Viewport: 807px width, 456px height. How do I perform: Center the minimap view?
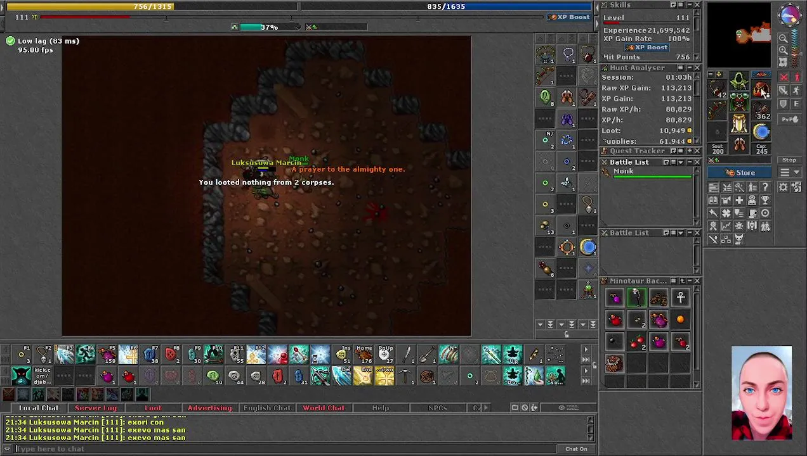(x=784, y=62)
